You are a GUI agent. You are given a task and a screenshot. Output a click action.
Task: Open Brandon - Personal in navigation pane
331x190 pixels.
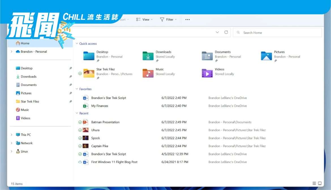[31, 51]
